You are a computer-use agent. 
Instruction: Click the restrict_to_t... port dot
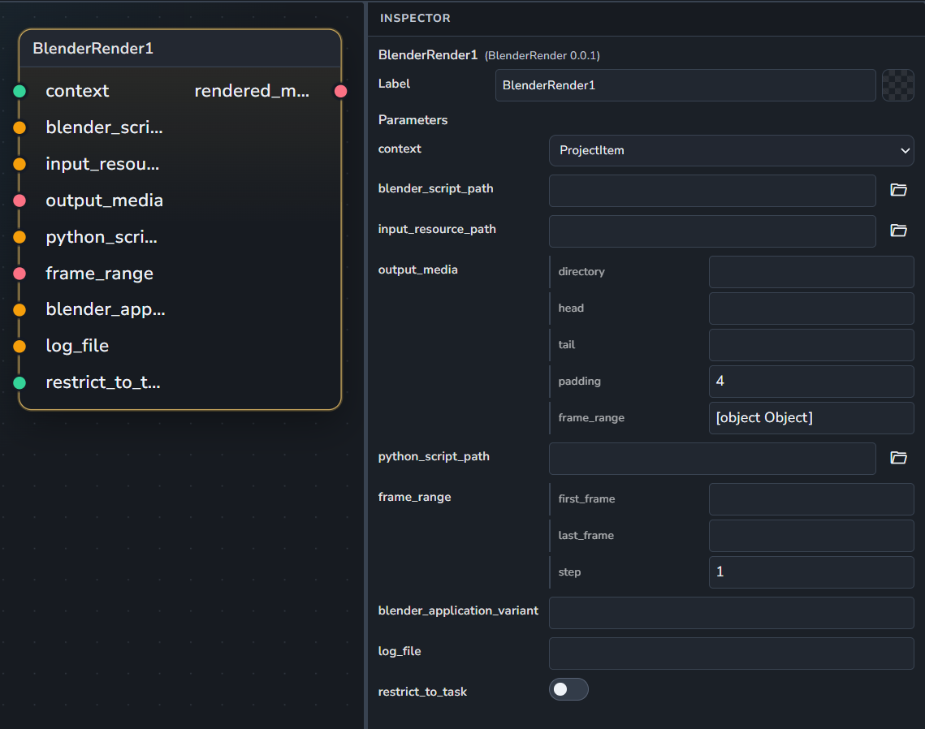(19, 383)
